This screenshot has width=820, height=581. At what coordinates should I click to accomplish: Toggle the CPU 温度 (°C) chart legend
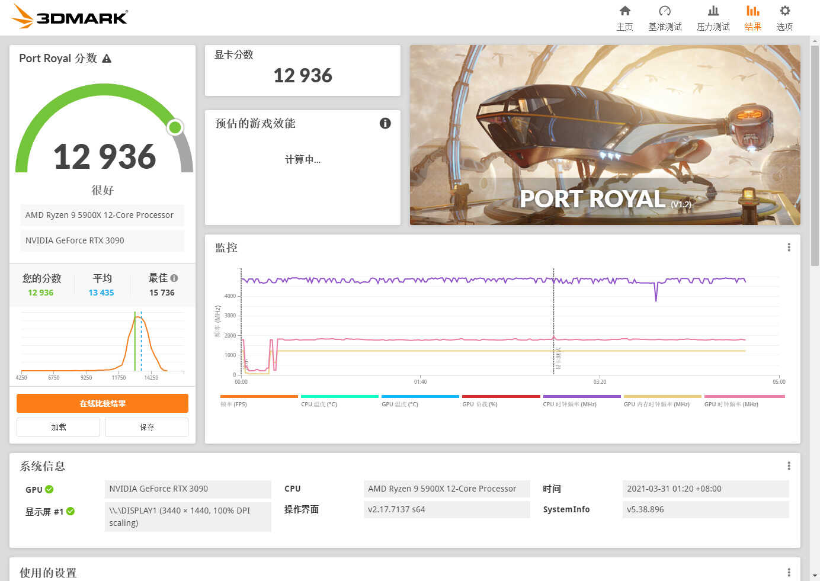(x=339, y=401)
